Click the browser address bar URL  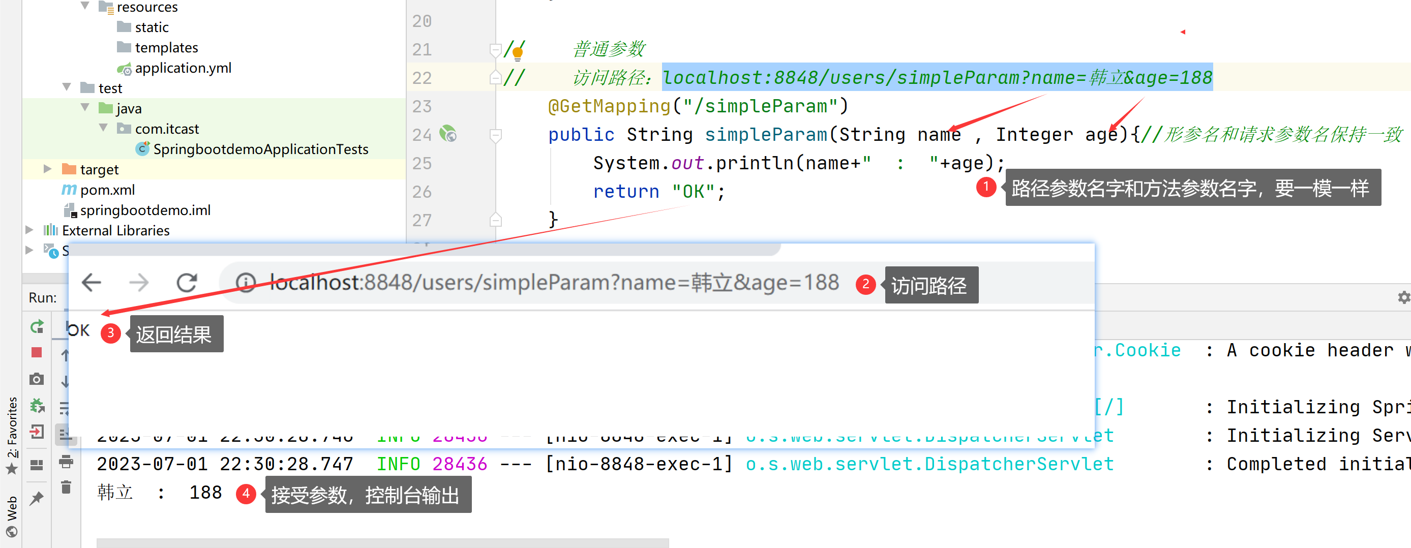[x=554, y=283]
